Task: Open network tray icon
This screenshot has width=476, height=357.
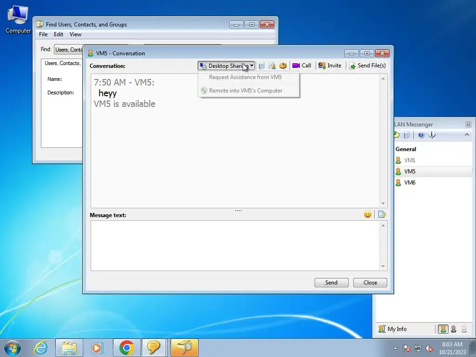Action: [418, 348]
